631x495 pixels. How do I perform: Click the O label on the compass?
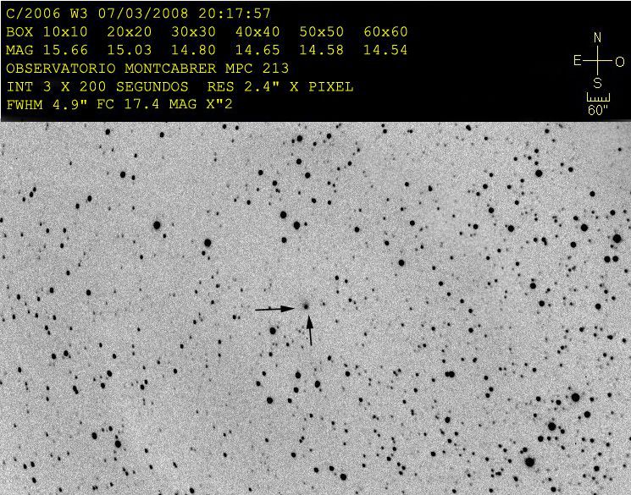click(620, 62)
